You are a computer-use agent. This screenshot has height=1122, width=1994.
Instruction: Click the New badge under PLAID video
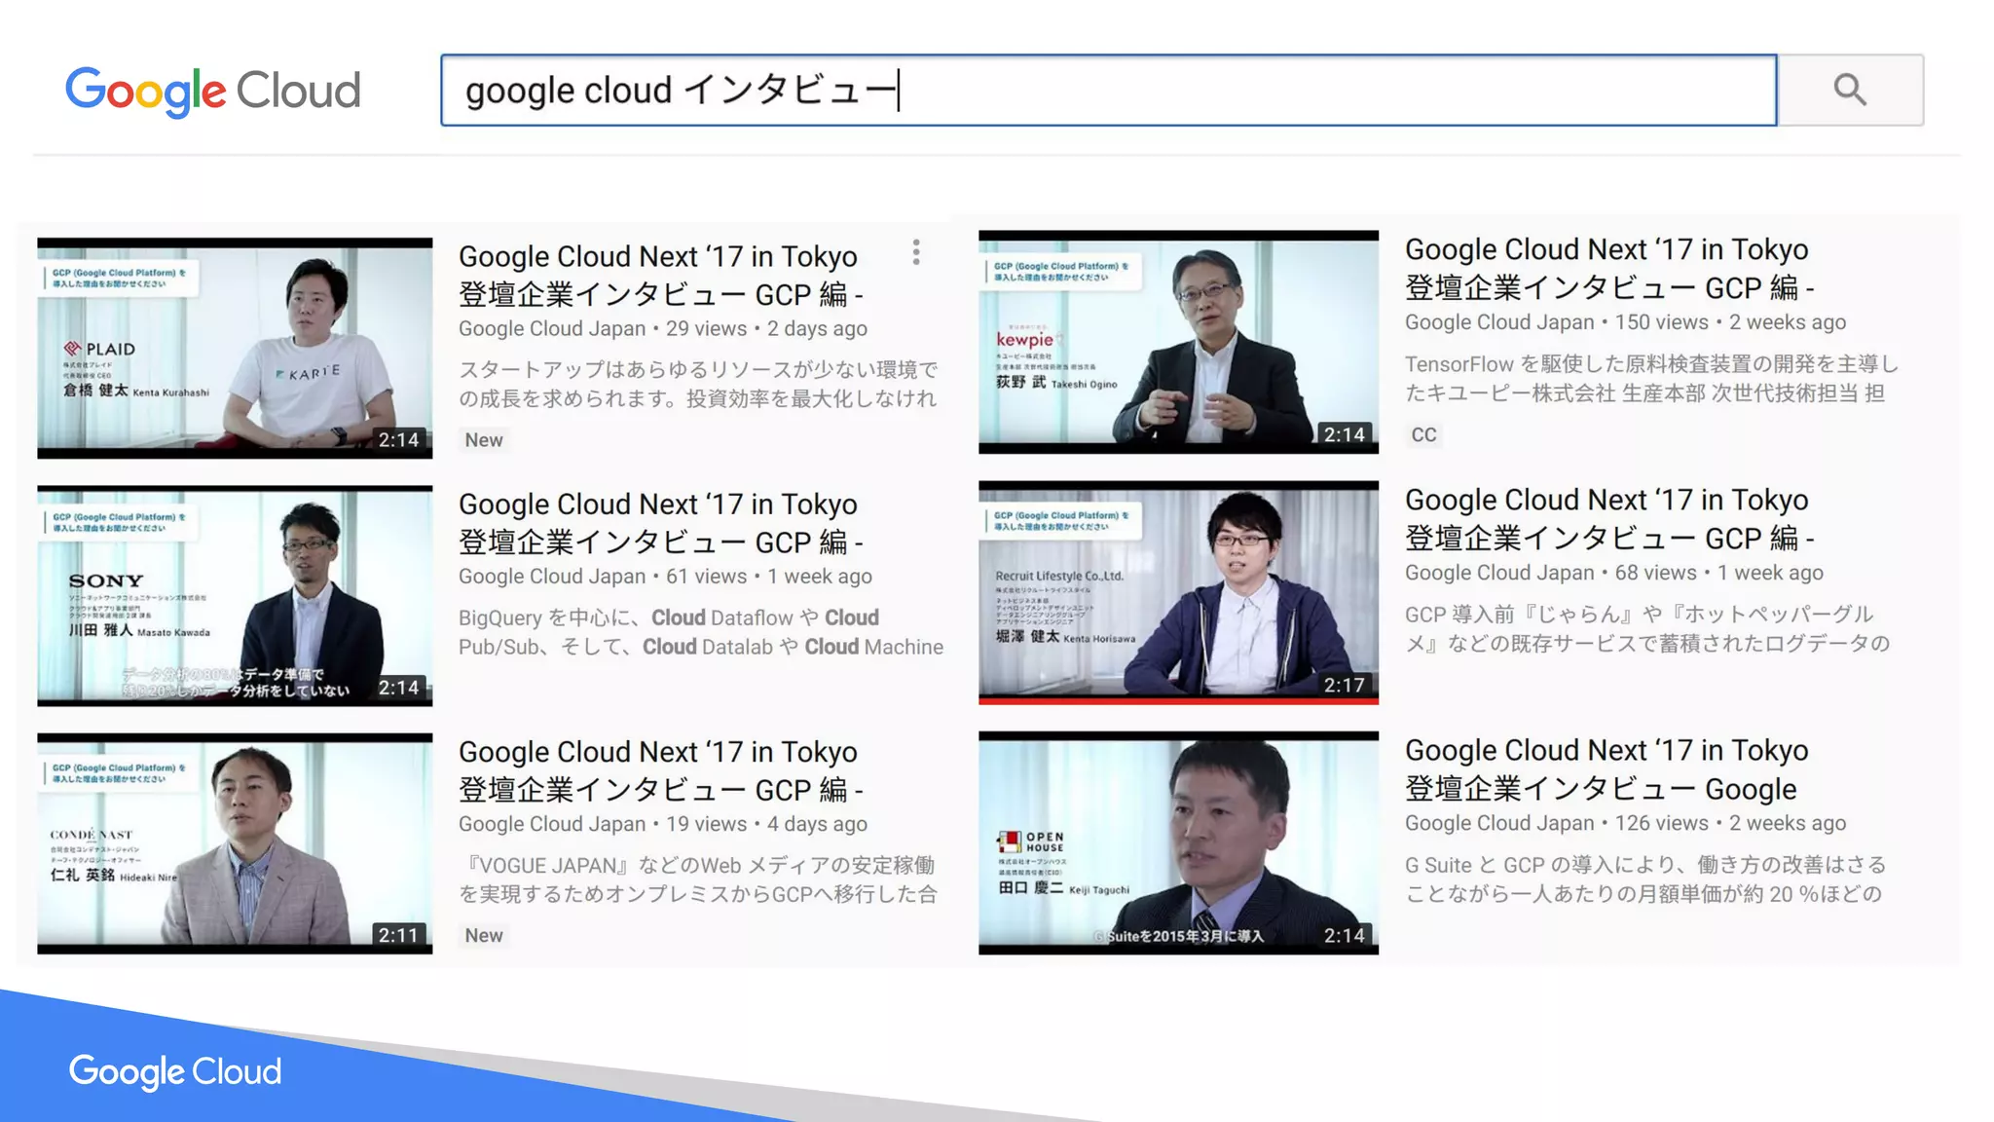pos(484,440)
